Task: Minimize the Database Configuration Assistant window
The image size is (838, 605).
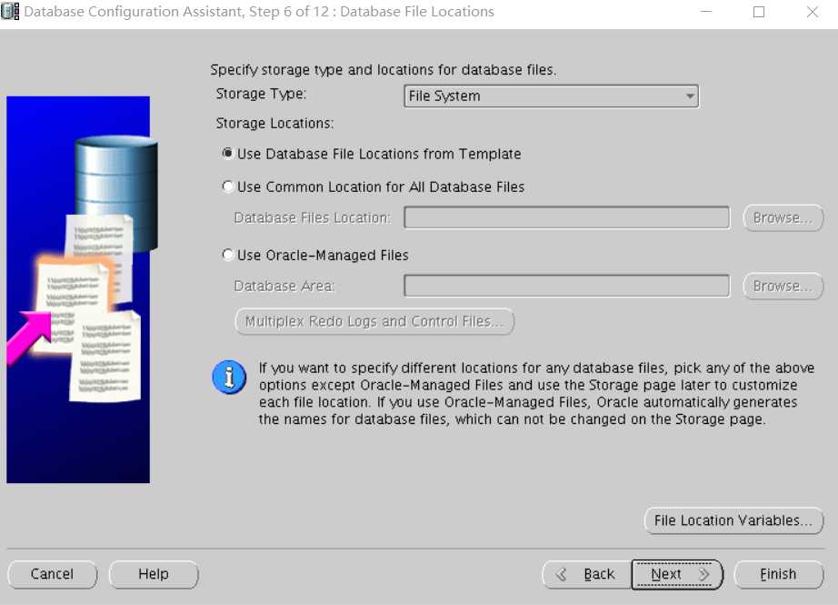Action: [706, 11]
